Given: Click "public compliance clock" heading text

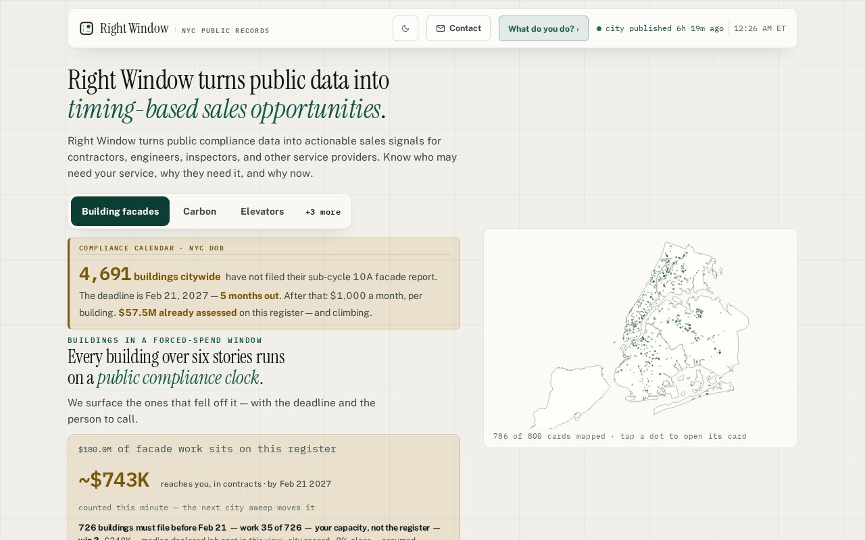Looking at the screenshot, I should click(x=178, y=377).
